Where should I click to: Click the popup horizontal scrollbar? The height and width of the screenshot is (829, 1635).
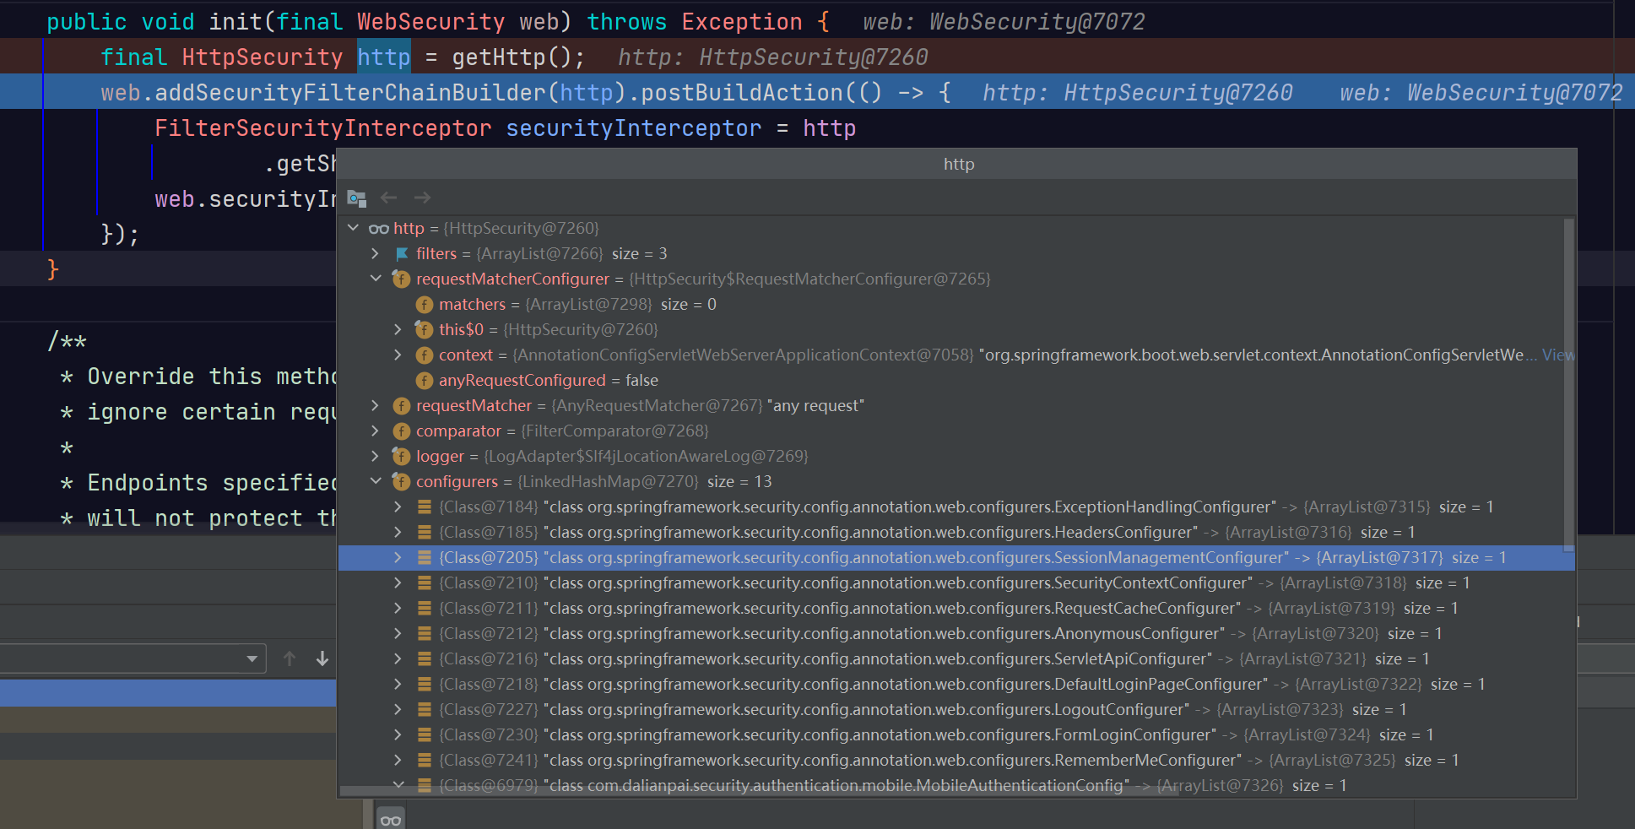[x=759, y=791]
